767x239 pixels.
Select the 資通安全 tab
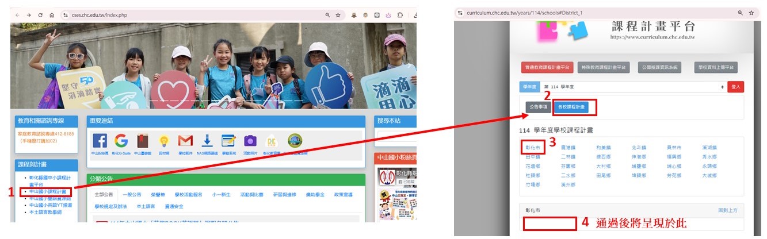click(x=174, y=206)
